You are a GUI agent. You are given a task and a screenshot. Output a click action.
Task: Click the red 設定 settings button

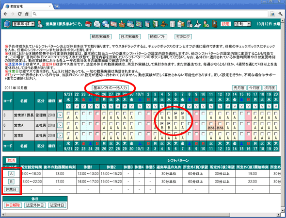[225, 24]
